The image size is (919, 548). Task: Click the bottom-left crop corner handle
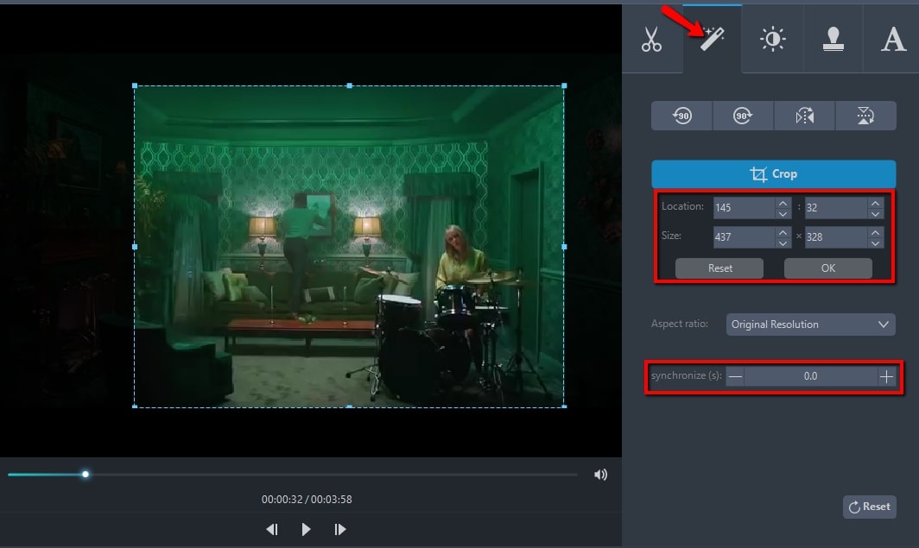(135, 406)
